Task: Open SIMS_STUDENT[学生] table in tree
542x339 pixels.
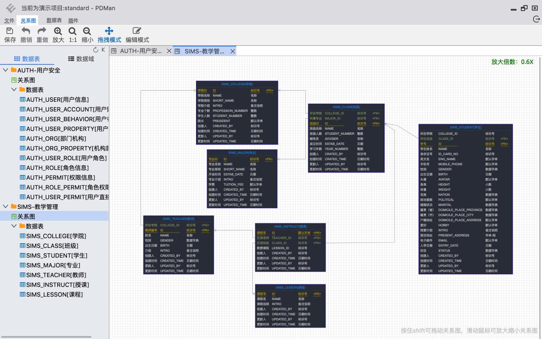Action: pos(56,256)
